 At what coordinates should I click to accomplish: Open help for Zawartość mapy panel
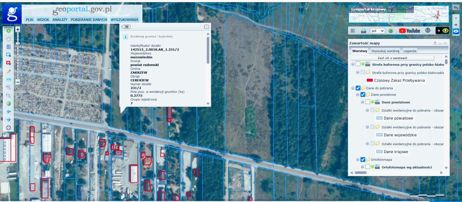click(435, 43)
